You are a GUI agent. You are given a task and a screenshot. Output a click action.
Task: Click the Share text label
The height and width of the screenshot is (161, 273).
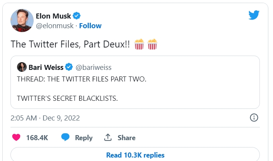pyautogui.click(x=126, y=138)
